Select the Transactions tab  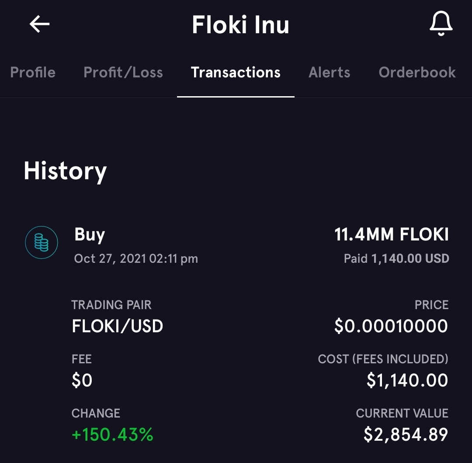[236, 73]
